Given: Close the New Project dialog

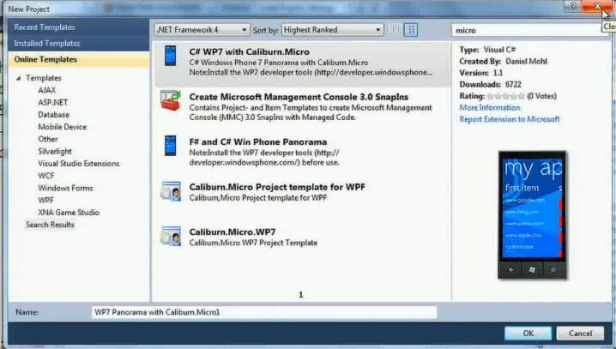Looking at the screenshot, I should click(597, 6).
